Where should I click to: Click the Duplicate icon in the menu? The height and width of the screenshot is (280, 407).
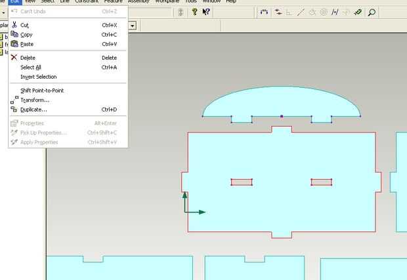[x=14, y=110]
